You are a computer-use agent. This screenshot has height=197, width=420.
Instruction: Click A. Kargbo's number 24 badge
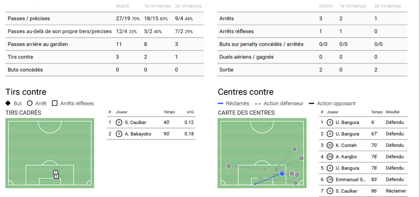(x=330, y=157)
